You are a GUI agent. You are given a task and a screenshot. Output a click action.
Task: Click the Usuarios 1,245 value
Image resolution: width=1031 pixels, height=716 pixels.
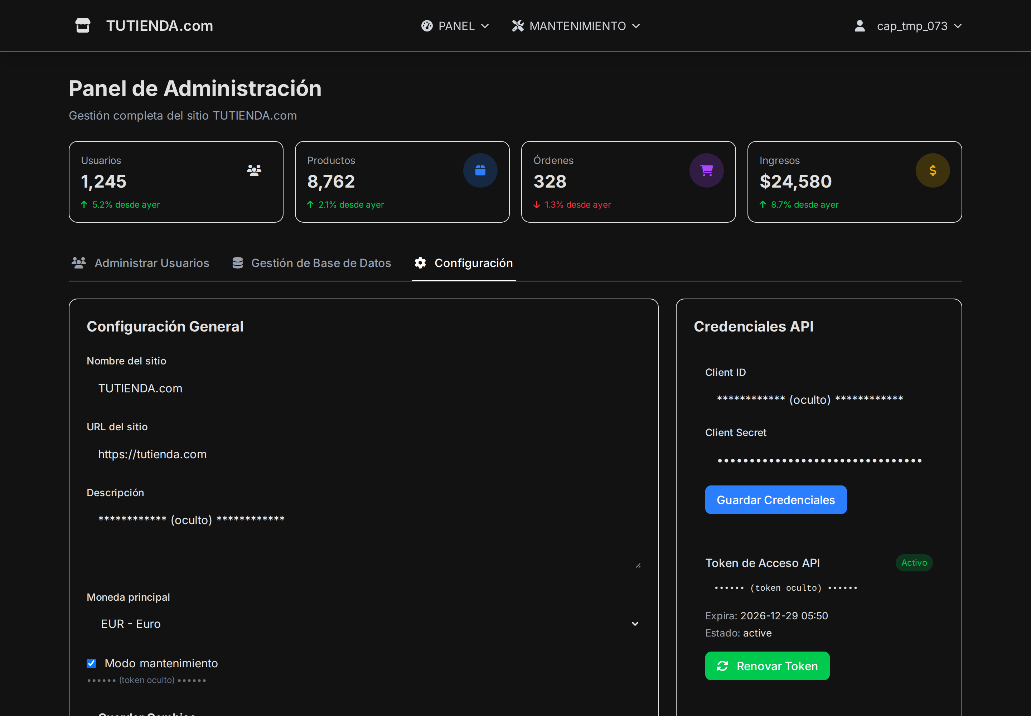[x=104, y=182]
